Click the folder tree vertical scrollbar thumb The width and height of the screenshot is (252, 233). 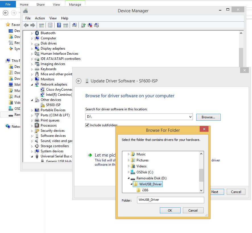coord(201,175)
